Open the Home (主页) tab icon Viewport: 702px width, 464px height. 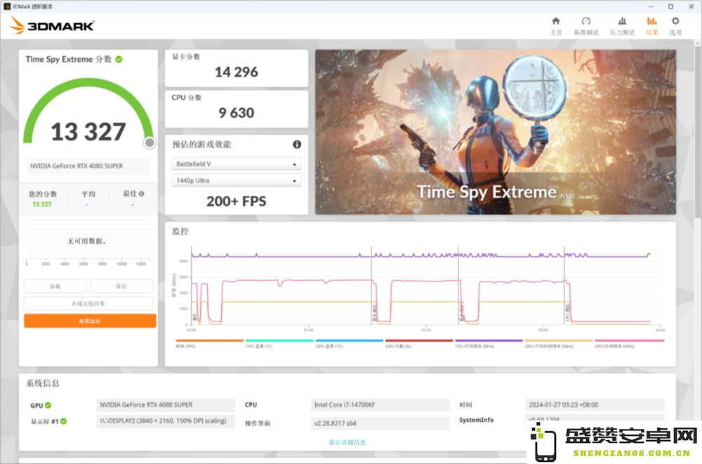pyautogui.click(x=555, y=20)
